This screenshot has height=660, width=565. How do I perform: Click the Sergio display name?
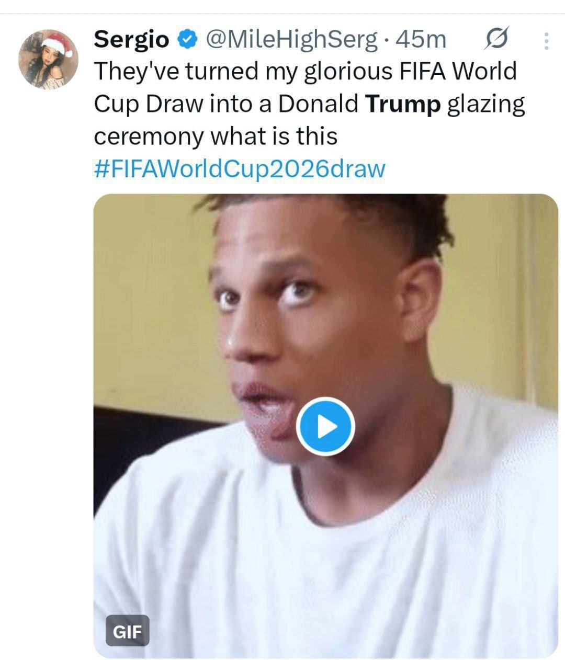pyautogui.click(x=131, y=39)
